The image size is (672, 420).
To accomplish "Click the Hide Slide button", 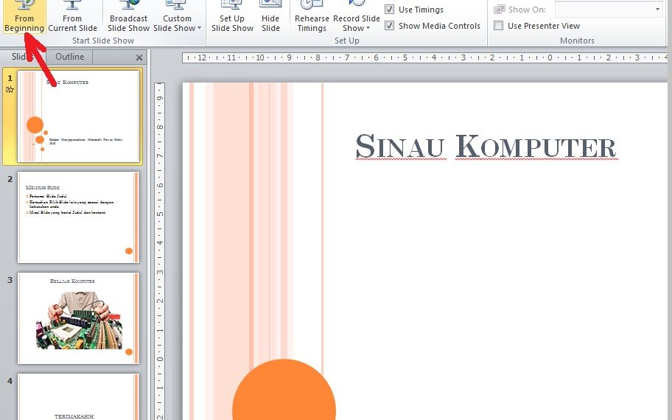I will pos(270,17).
